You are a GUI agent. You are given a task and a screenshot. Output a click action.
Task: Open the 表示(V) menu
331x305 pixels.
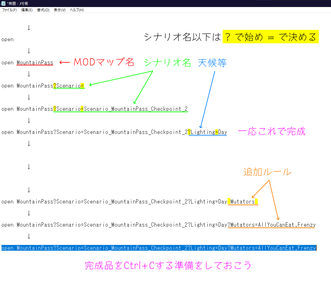pyautogui.click(x=60, y=10)
